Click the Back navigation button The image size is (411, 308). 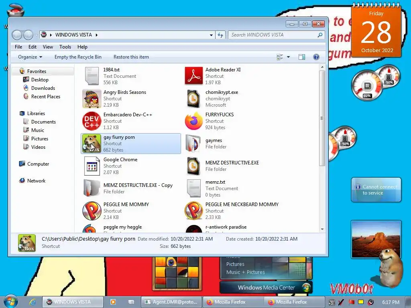pyautogui.click(x=17, y=35)
